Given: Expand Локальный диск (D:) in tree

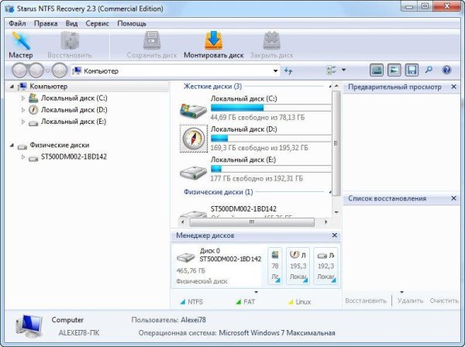Looking at the screenshot, I should 22,110.
